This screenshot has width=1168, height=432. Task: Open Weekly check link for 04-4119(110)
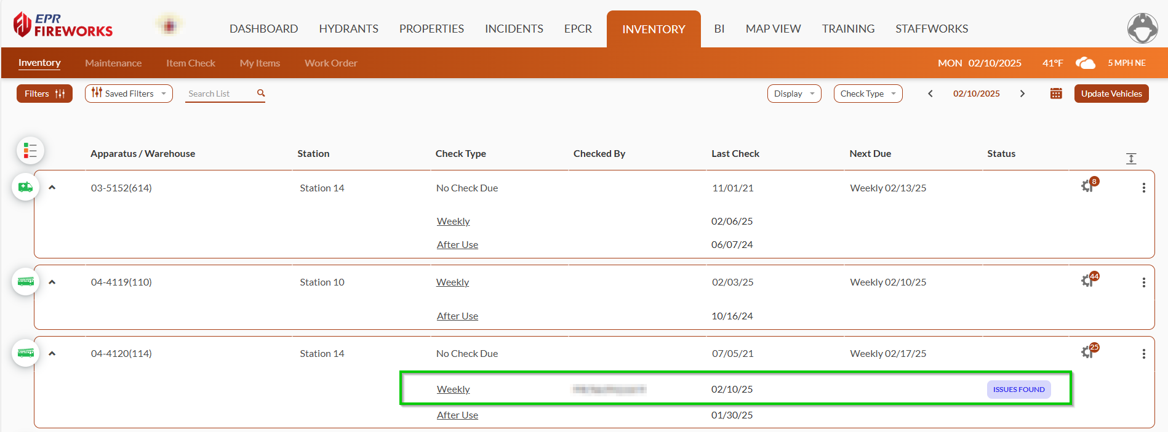(452, 282)
